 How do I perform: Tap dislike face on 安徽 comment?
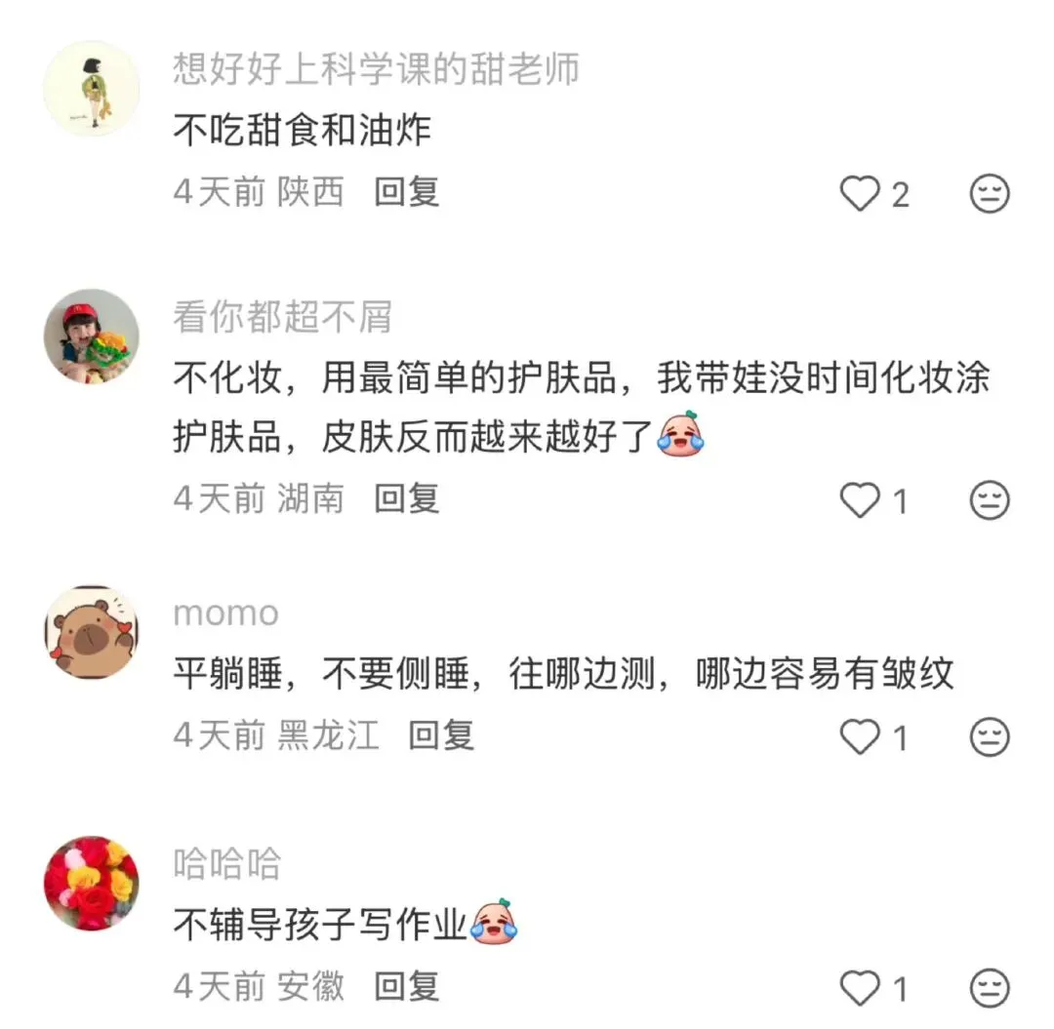990,988
